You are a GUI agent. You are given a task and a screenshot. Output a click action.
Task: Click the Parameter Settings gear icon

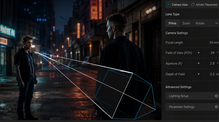[x=216, y=107]
